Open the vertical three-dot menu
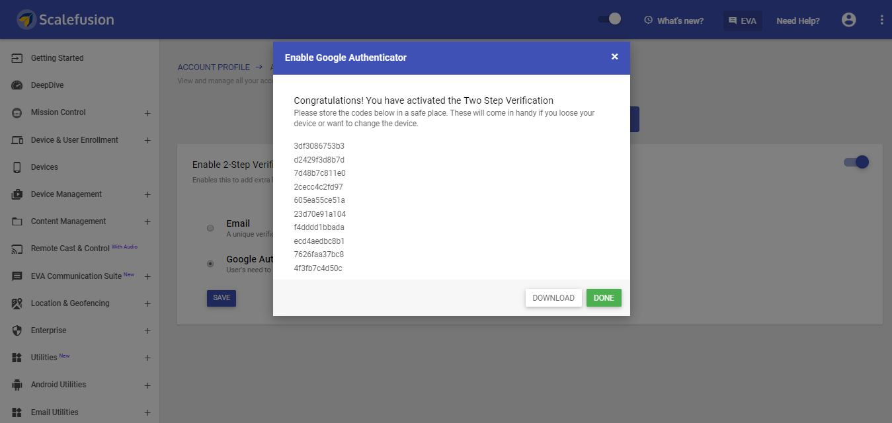This screenshot has height=423, width=892. (x=881, y=20)
